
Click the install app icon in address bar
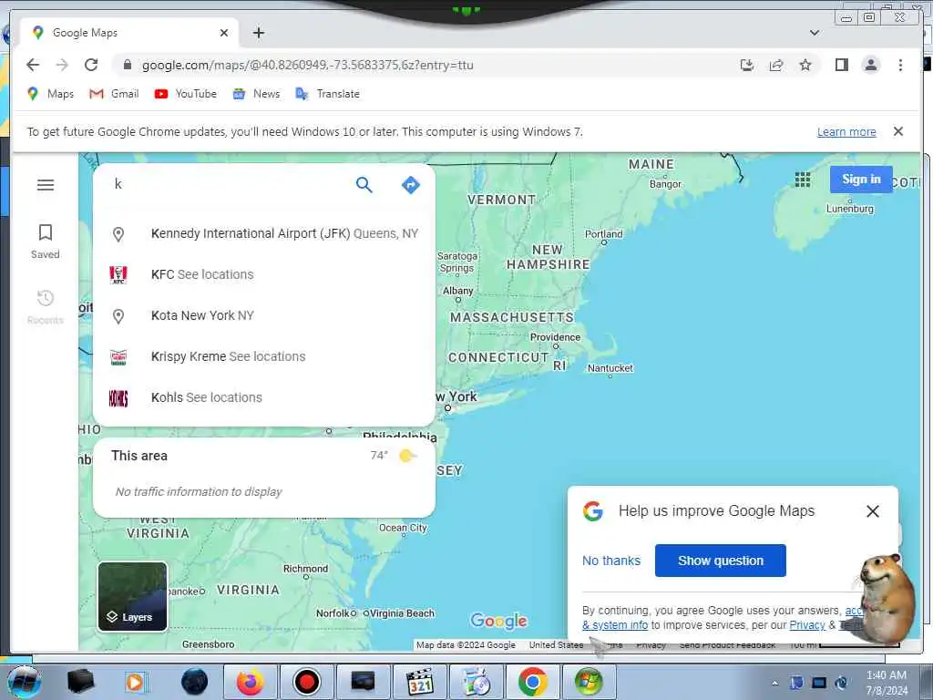[747, 65]
